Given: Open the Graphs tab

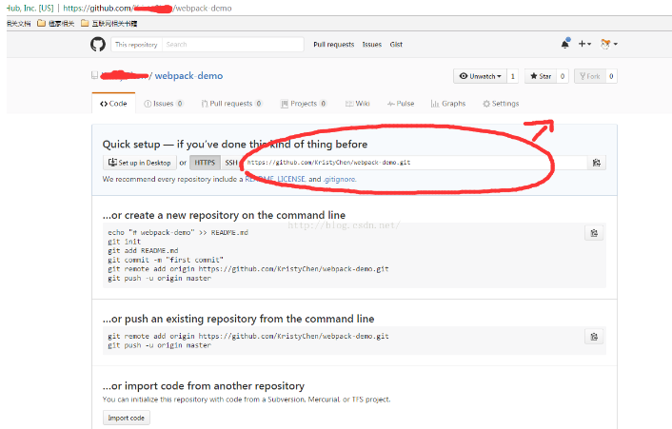Looking at the screenshot, I should pyautogui.click(x=448, y=104).
